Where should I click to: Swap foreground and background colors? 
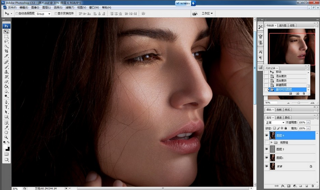click(x=9, y=142)
